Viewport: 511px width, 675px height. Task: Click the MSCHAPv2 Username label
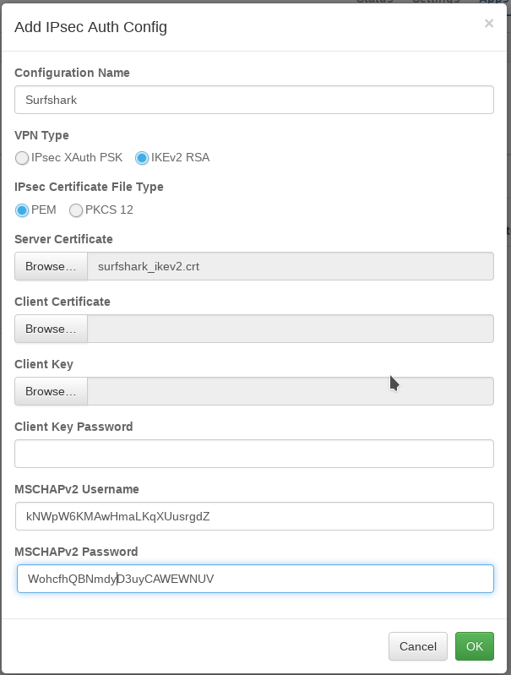click(77, 489)
